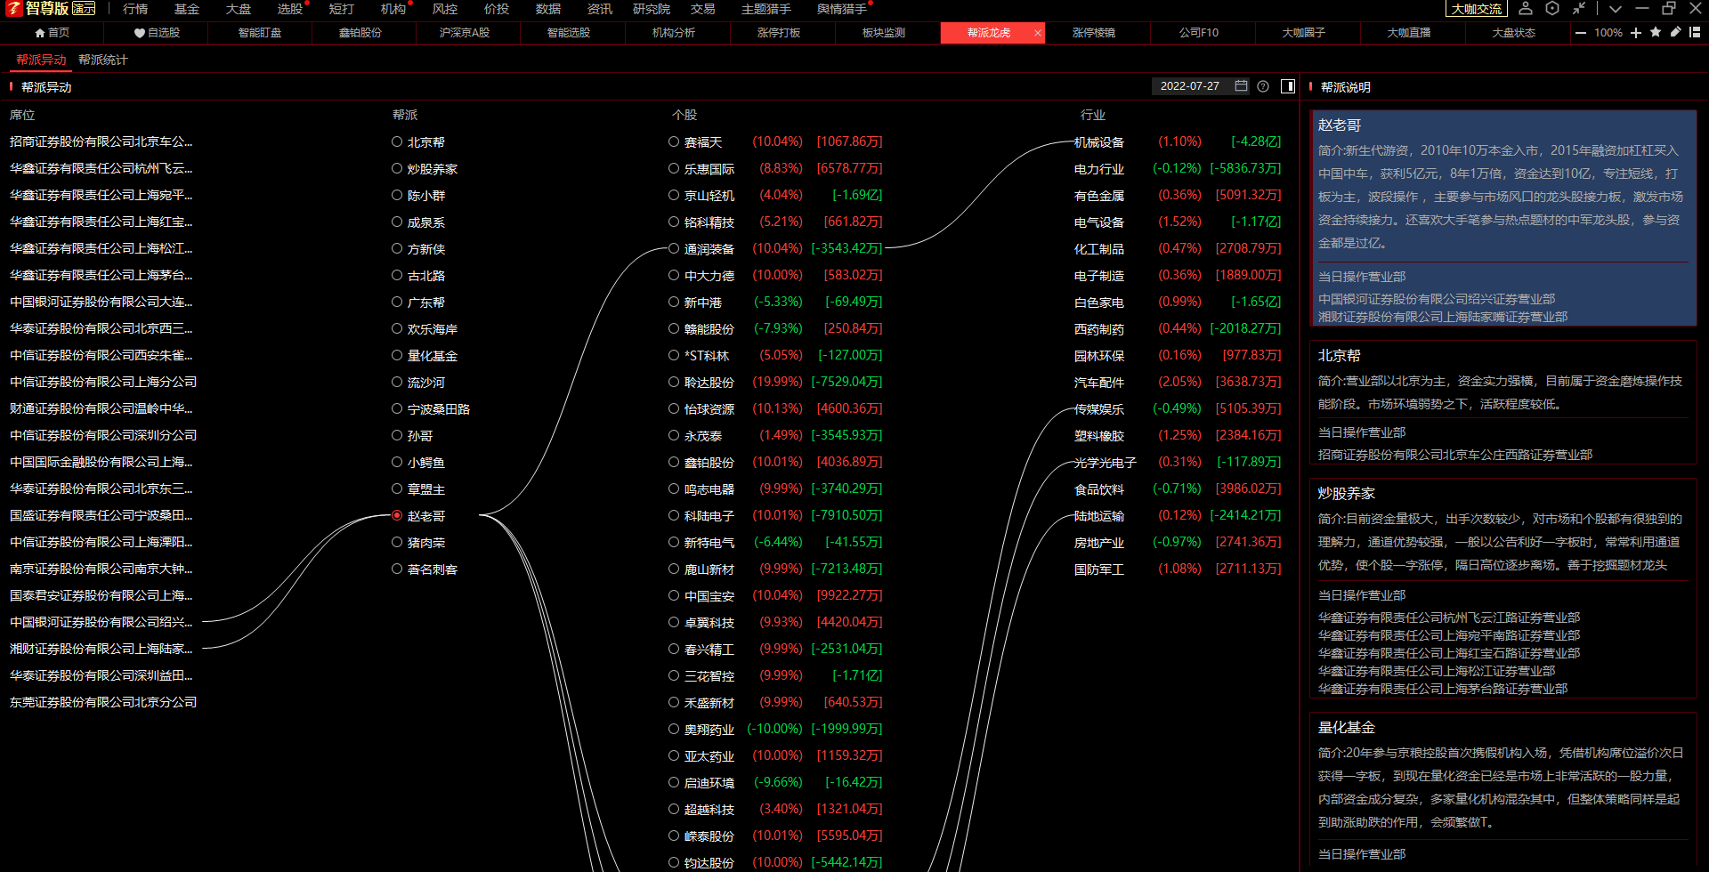Click the star favorites icon
1709x872 pixels.
[x=1656, y=32]
